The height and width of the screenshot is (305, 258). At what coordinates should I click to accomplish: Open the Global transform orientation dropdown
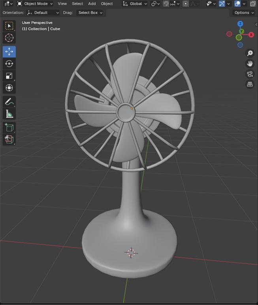[135, 4]
